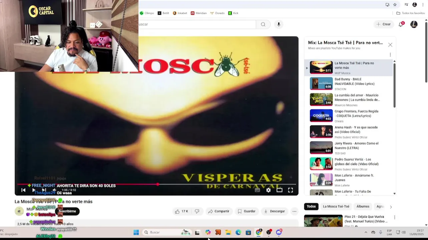
Task: Expand Todos los favoritos folder
Action: (411, 13)
